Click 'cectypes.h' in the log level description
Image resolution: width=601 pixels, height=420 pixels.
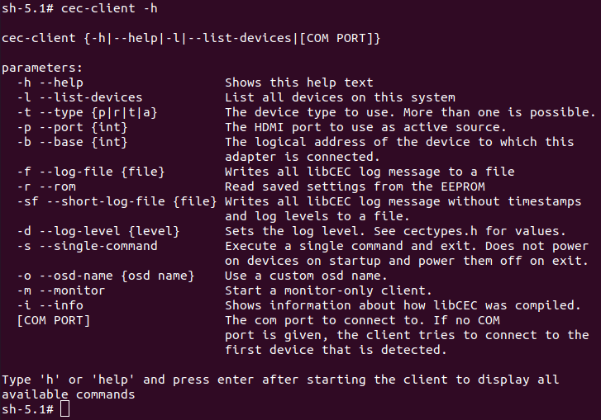point(441,231)
